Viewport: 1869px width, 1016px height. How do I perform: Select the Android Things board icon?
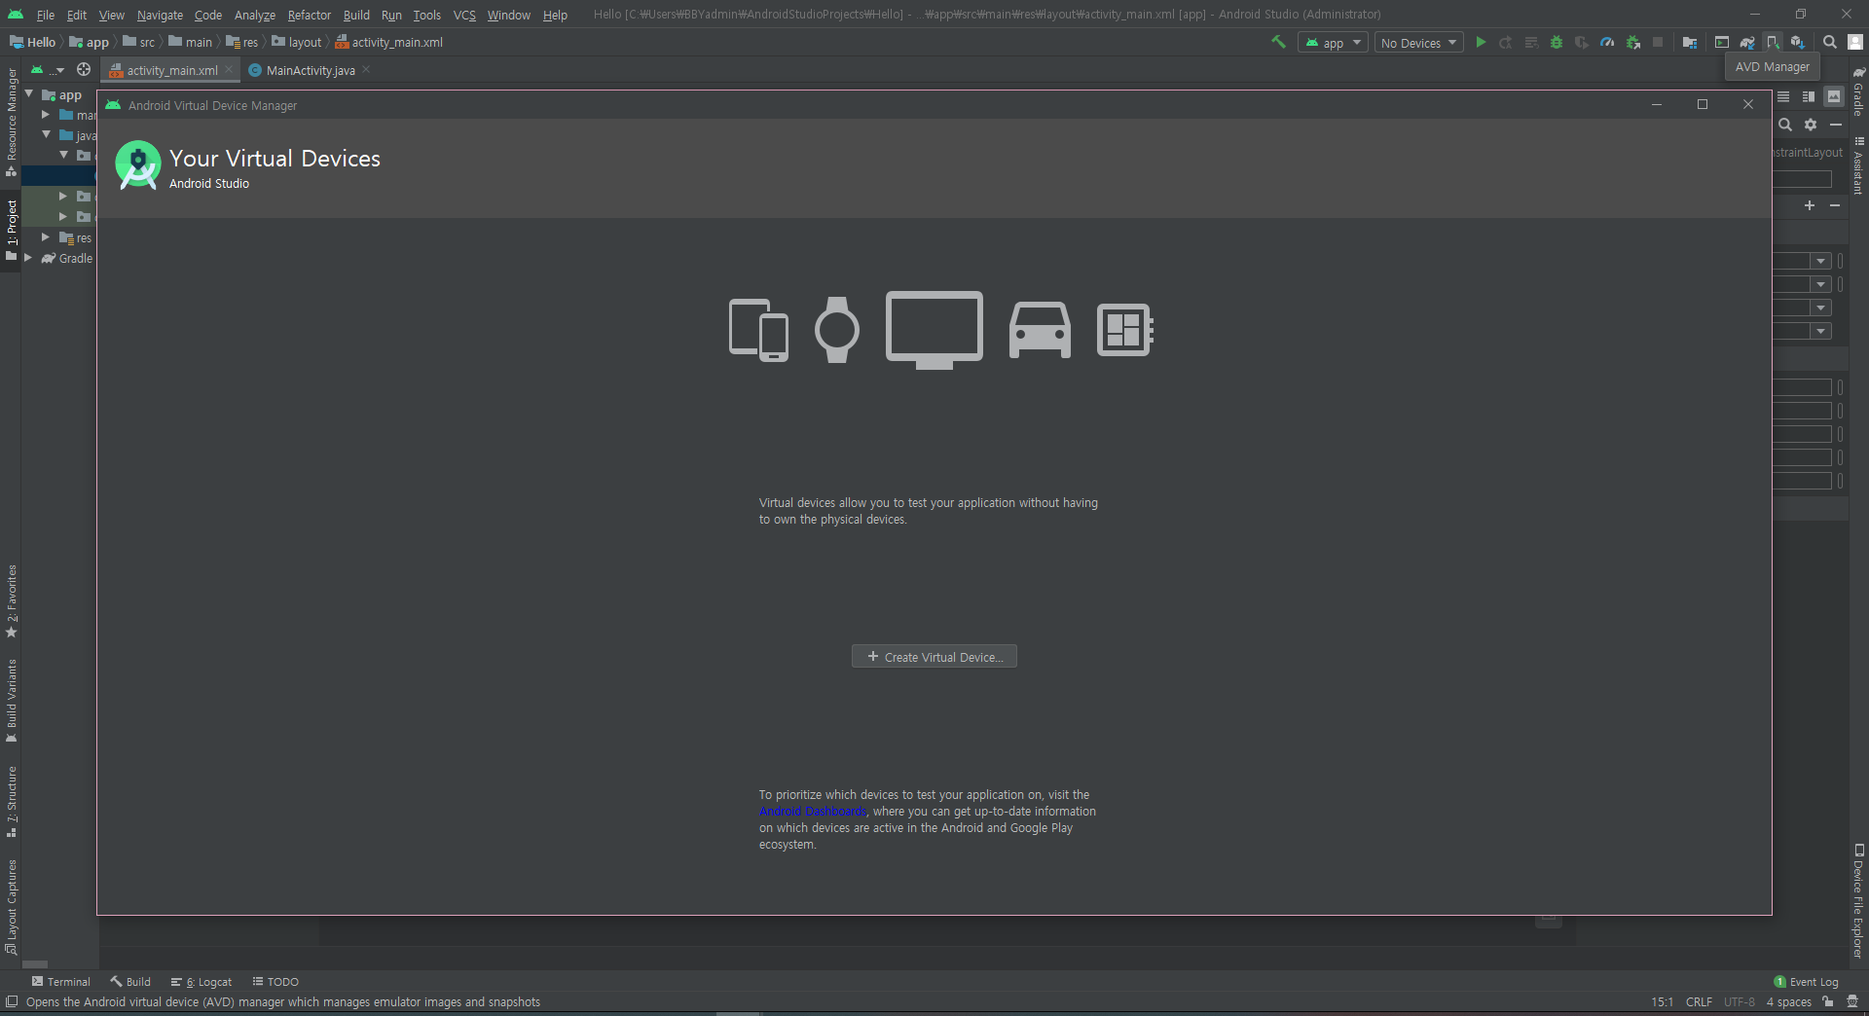tap(1125, 330)
